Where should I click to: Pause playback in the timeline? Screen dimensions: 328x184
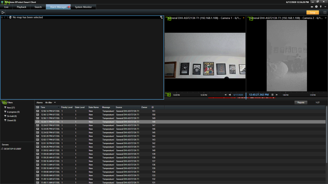272,95
